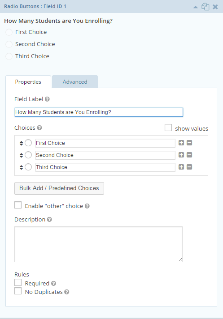Image resolution: width=223 pixels, height=319 pixels.
Task: Tick the Enable "other" choice checkbox
Action: click(x=18, y=205)
